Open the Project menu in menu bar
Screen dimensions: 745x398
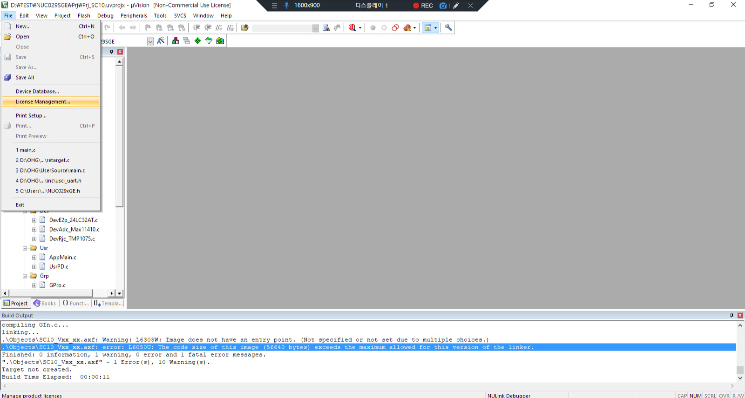62,15
